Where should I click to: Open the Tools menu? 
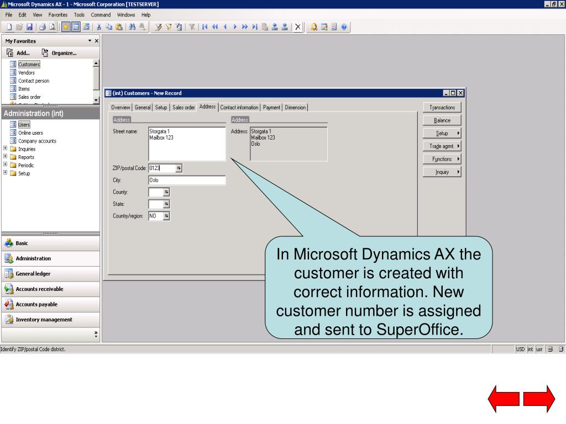pos(79,15)
